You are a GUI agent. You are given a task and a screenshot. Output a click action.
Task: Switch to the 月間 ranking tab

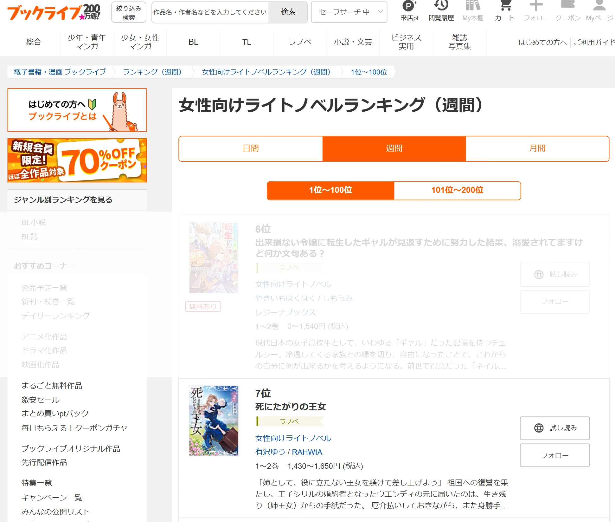point(537,148)
